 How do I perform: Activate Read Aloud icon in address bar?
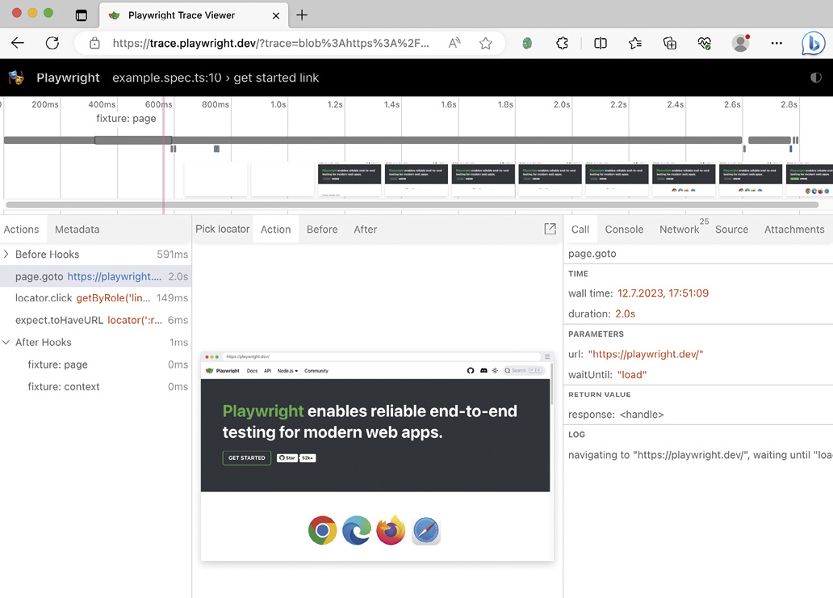tap(454, 43)
